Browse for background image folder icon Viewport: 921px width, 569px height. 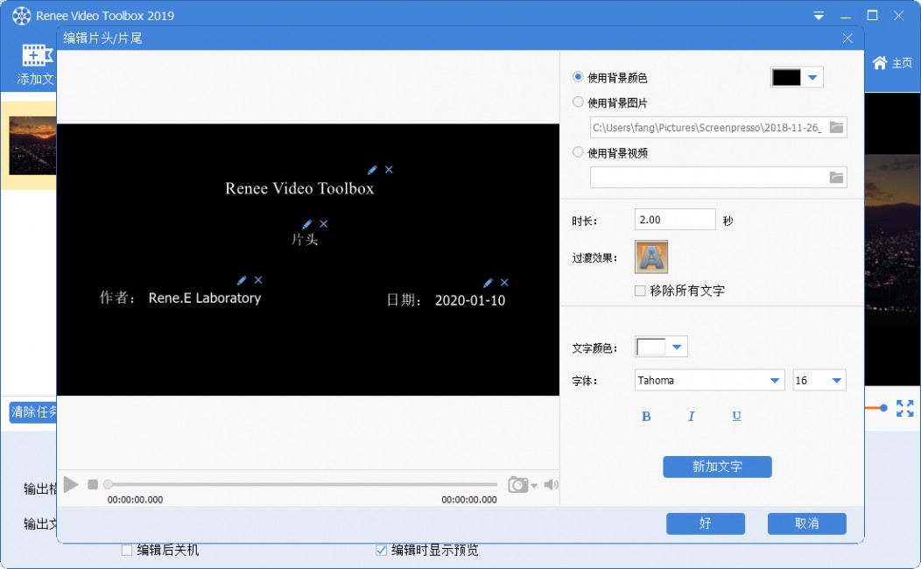836,128
